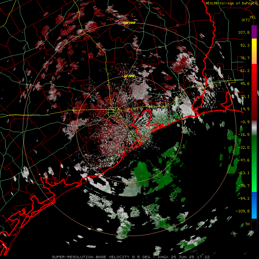
Task: Select the 76.7 legend value
Action: (245, 58)
